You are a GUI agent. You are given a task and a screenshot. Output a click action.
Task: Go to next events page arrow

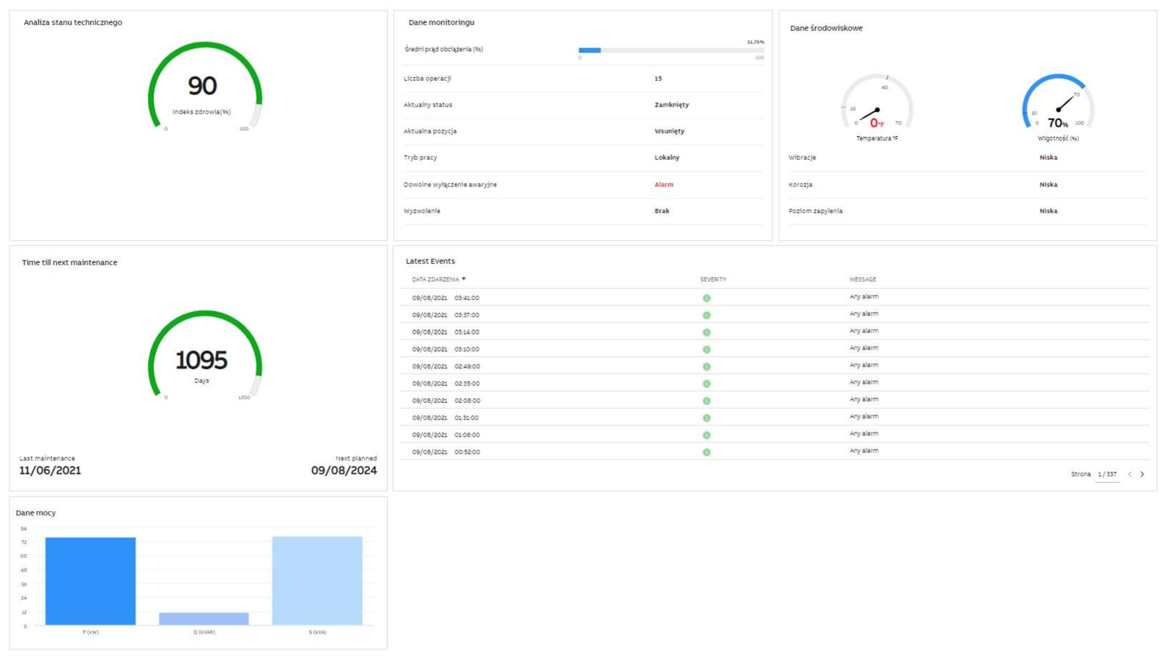pos(1142,474)
